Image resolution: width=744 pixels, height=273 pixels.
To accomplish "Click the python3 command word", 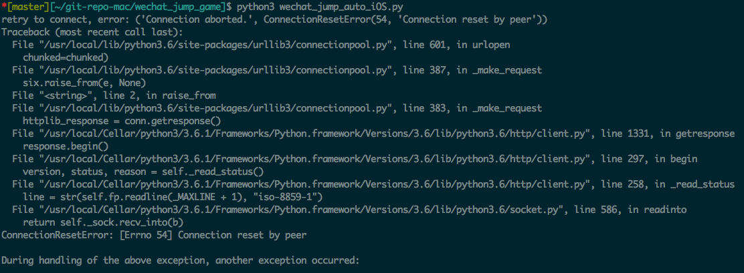I will point(254,7).
